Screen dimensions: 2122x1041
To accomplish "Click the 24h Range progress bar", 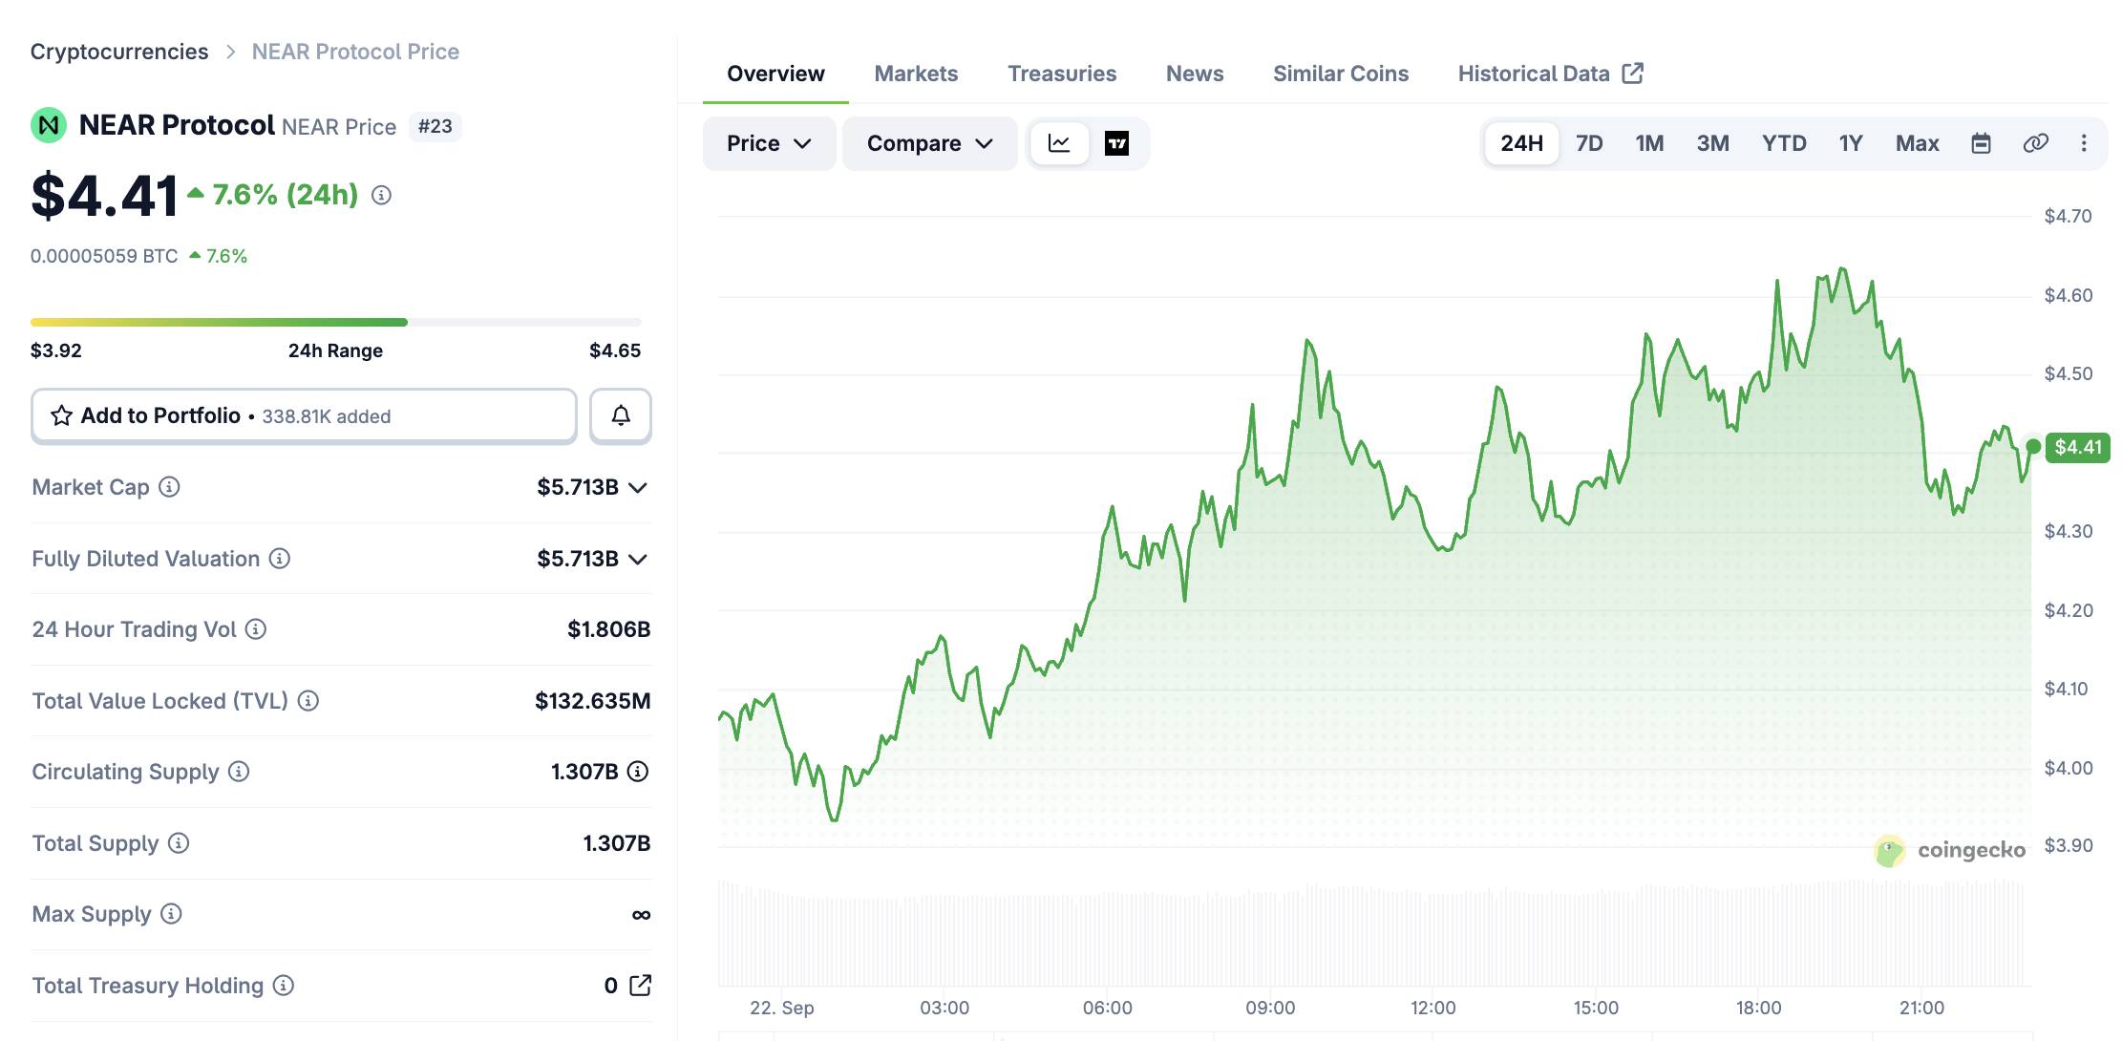I will pos(336,323).
